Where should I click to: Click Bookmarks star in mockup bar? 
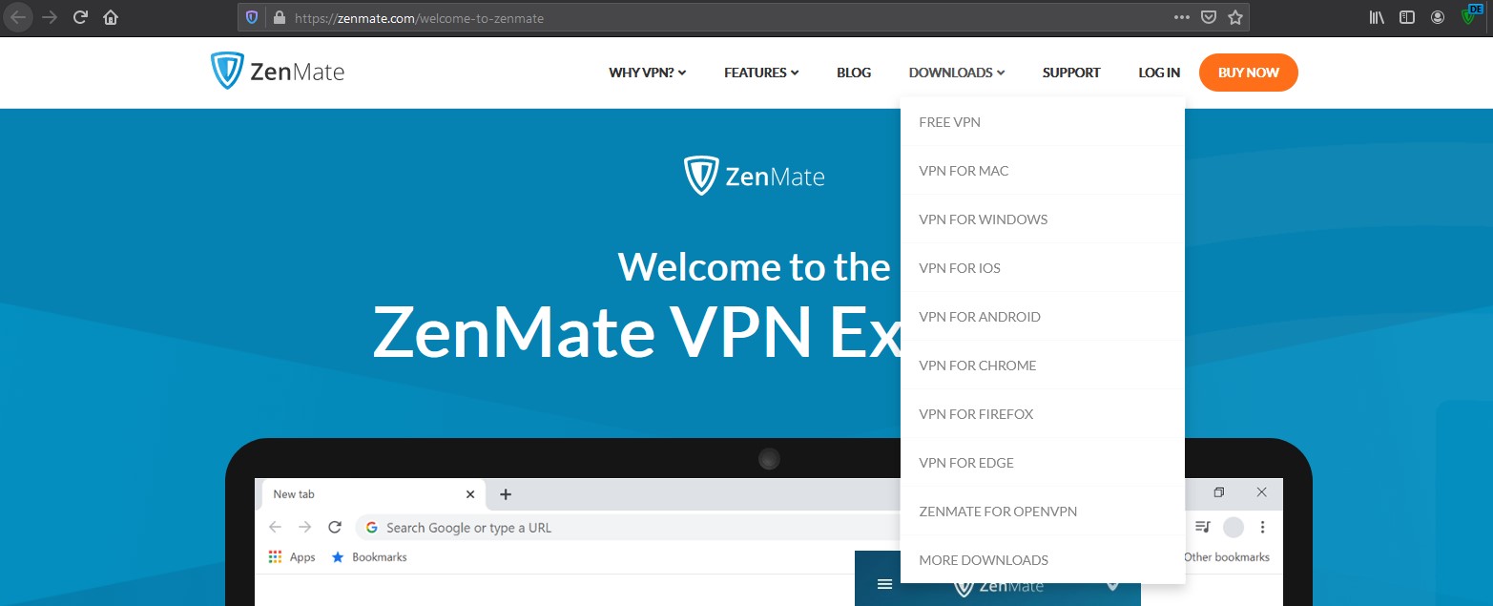(337, 557)
